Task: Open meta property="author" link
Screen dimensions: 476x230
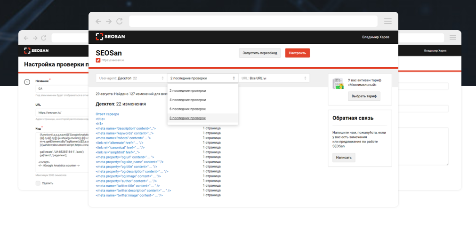Action: (x=126, y=181)
